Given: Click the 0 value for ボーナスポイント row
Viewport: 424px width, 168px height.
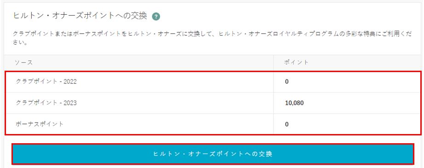Looking at the screenshot, I should pyautogui.click(x=286, y=124).
